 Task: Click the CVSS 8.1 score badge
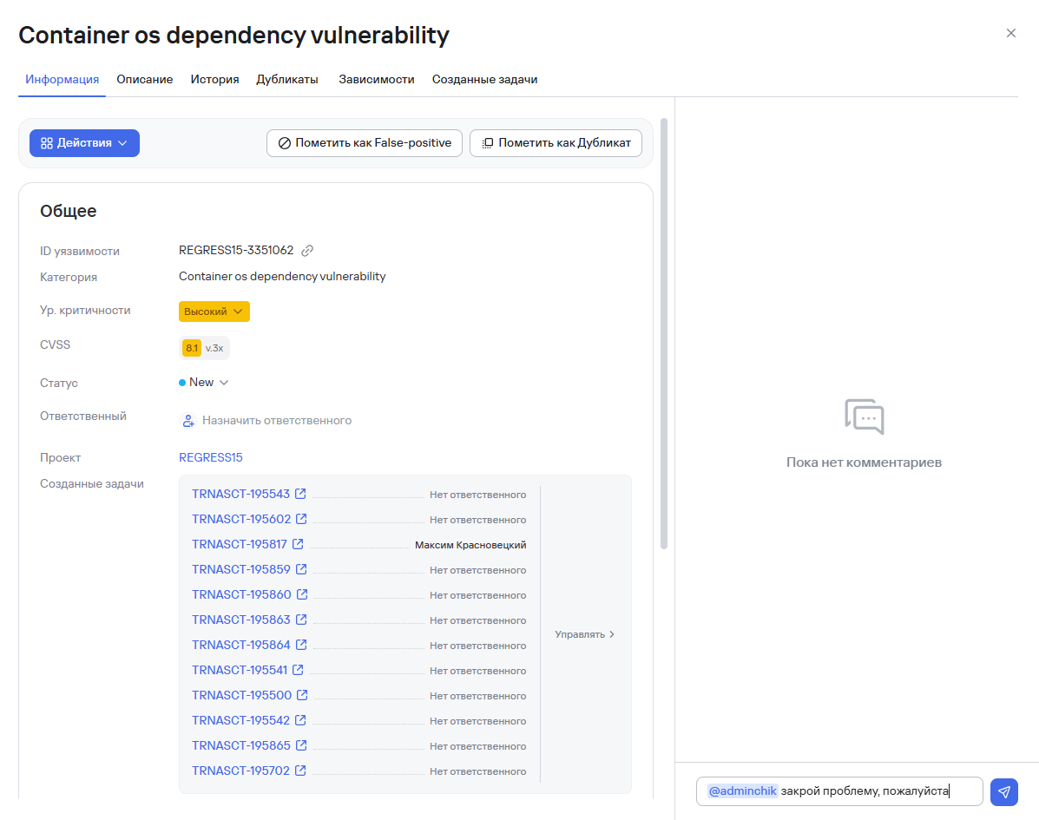tap(192, 348)
